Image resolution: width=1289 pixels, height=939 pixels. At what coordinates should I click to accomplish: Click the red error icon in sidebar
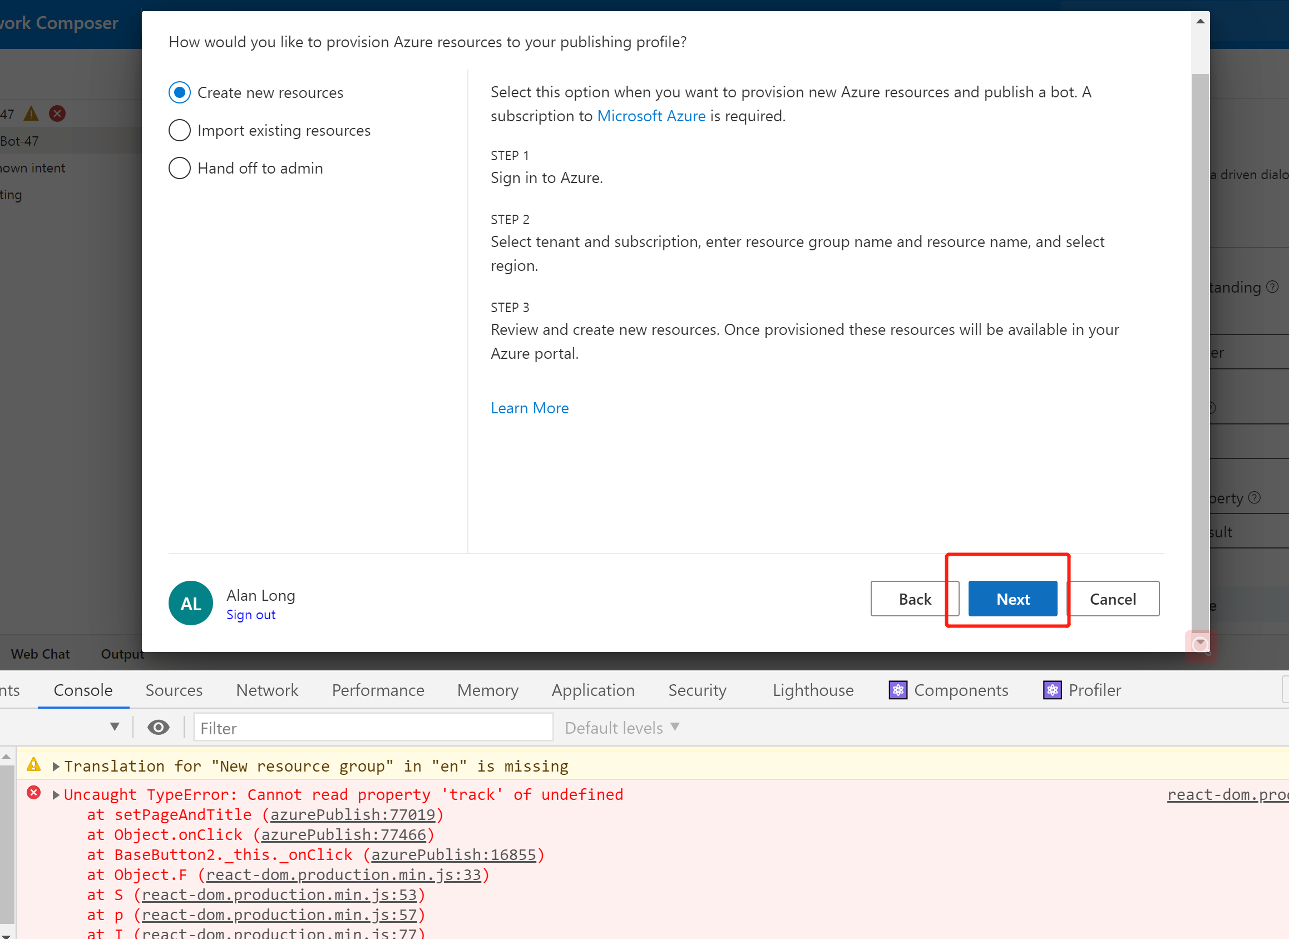(x=57, y=113)
